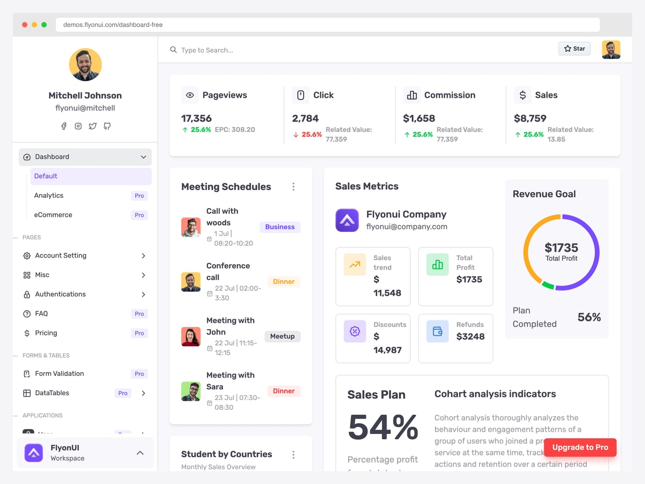Select the Default dashboard menu item
Image resolution: width=645 pixels, height=484 pixels.
pyautogui.click(x=91, y=176)
